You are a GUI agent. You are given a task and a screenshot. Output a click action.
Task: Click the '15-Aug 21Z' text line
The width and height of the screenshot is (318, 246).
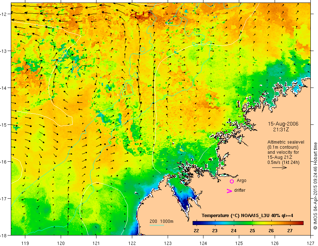point(280,157)
